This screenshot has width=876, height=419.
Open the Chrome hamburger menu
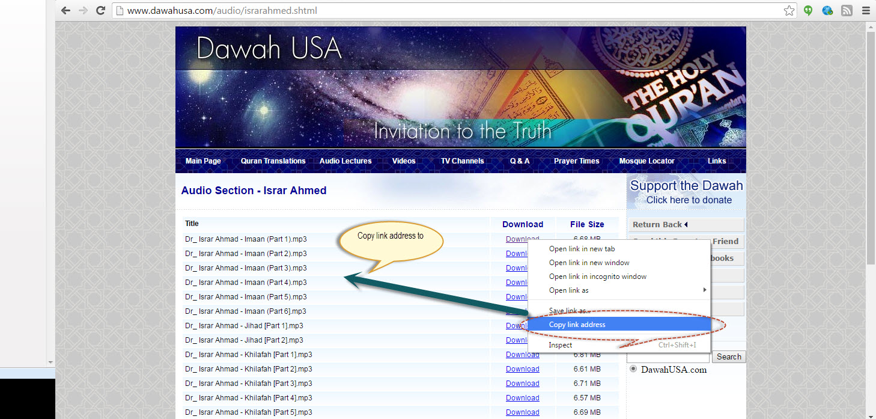(865, 10)
